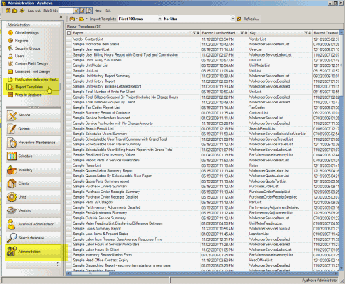The height and width of the screenshot is (284, 345).
Task: Click the Import Template button
Action: click(x=103, y=19)
